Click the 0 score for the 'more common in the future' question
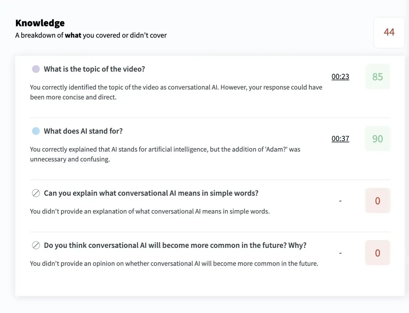409x313 pixels. [378, 253]
